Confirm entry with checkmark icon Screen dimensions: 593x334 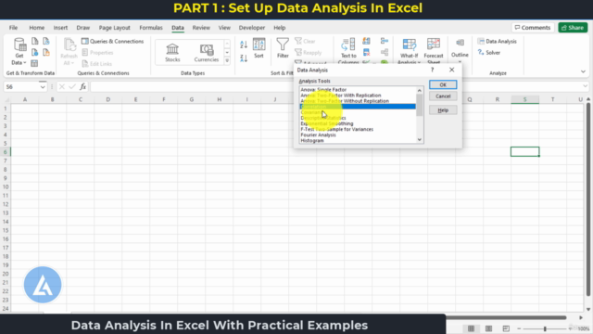[72, 86]
